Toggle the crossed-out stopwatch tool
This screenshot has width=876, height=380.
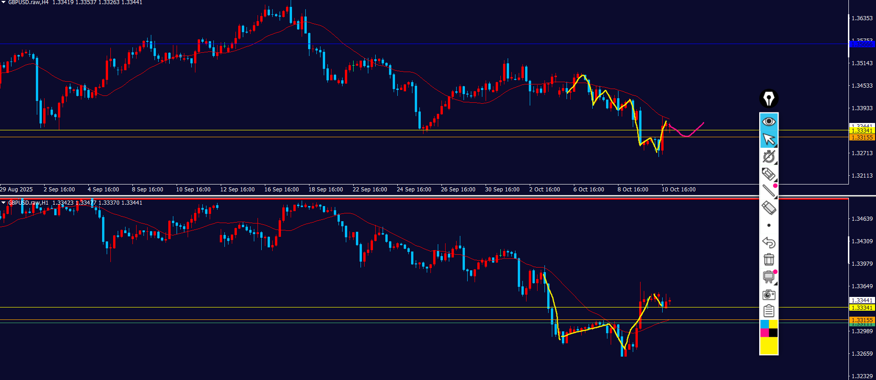[x=768, y=156]
